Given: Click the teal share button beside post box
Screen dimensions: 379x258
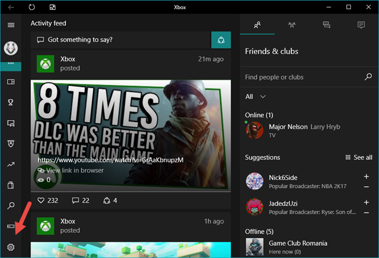Looking at the screenshot, I should click(221, 40).
